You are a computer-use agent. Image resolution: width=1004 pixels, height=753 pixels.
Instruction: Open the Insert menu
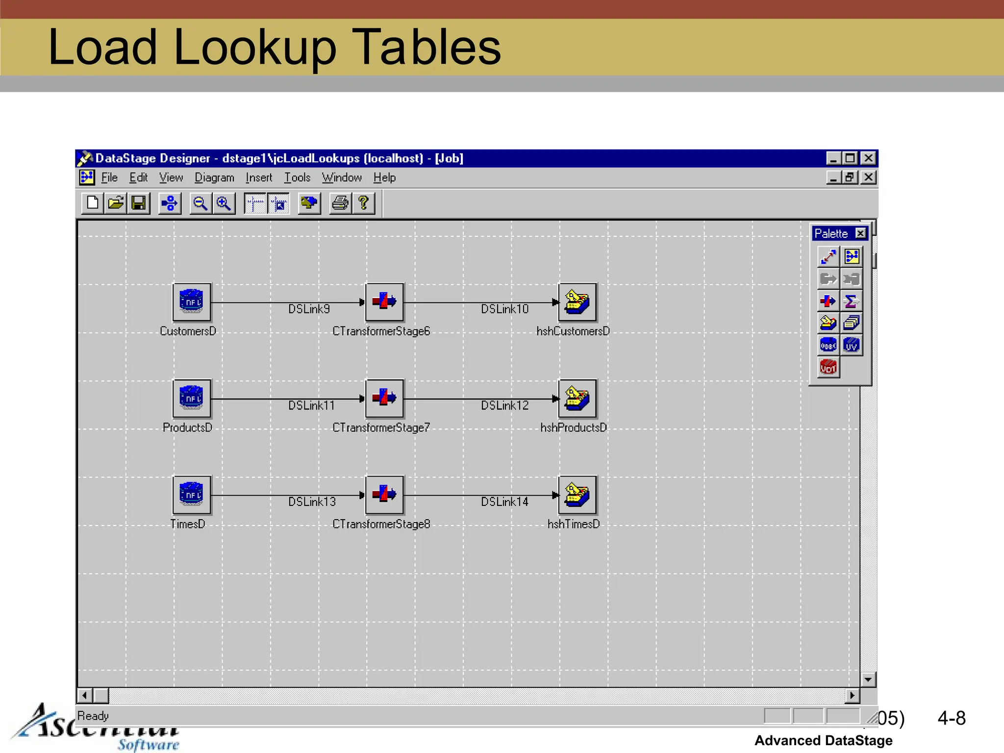[259, 177]
